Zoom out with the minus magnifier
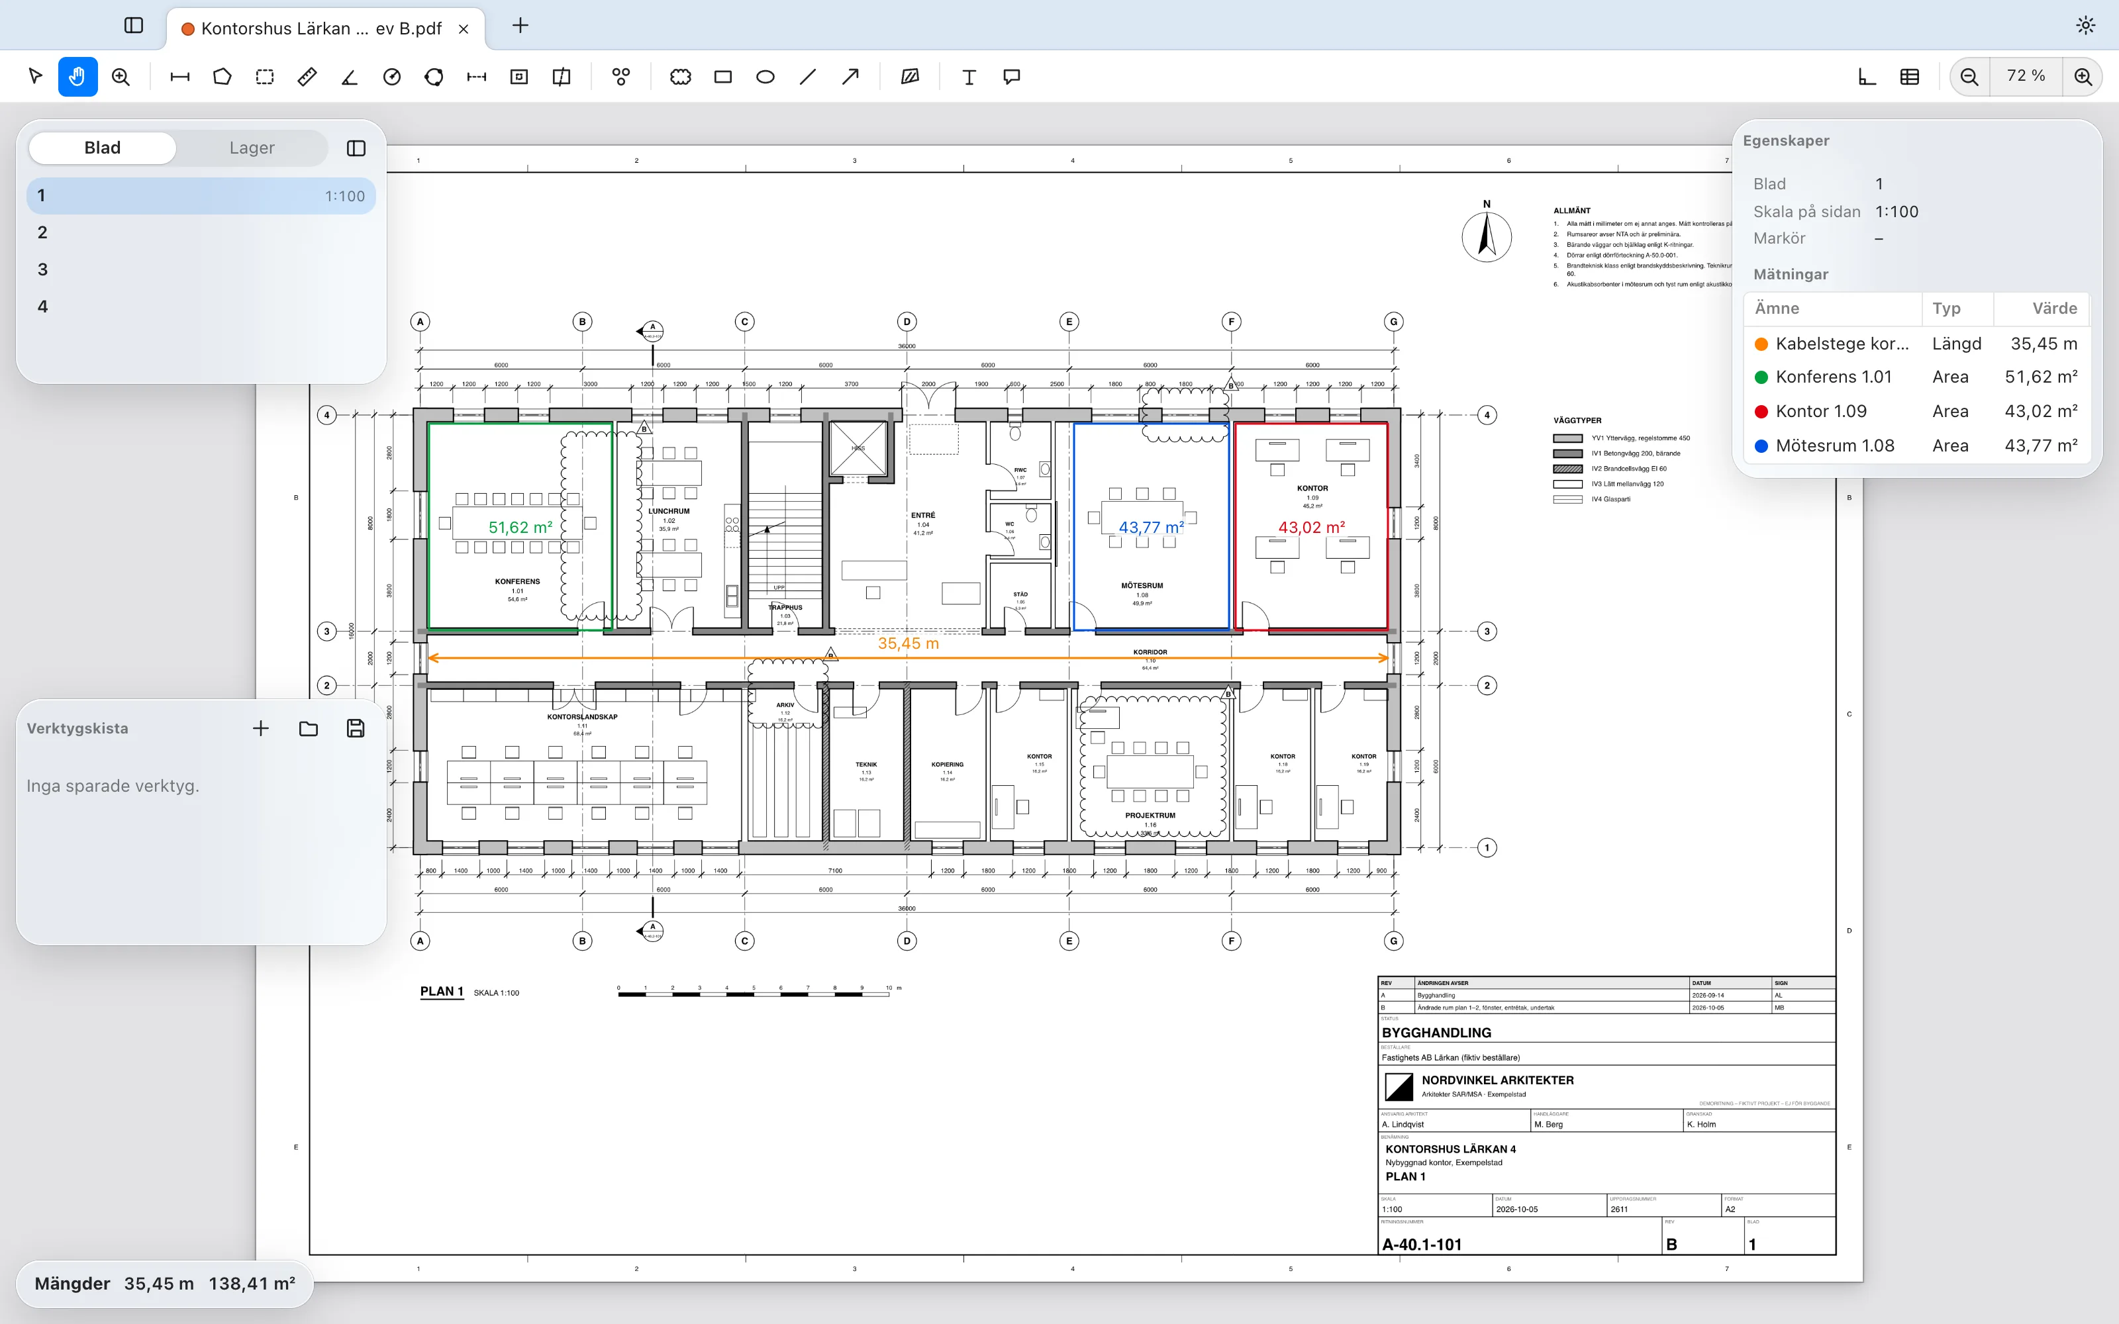2119x1324 pixels. coord(1969,77)
